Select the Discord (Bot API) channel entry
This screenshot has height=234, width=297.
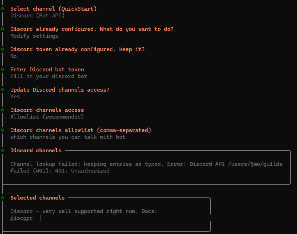click(37, 15)
